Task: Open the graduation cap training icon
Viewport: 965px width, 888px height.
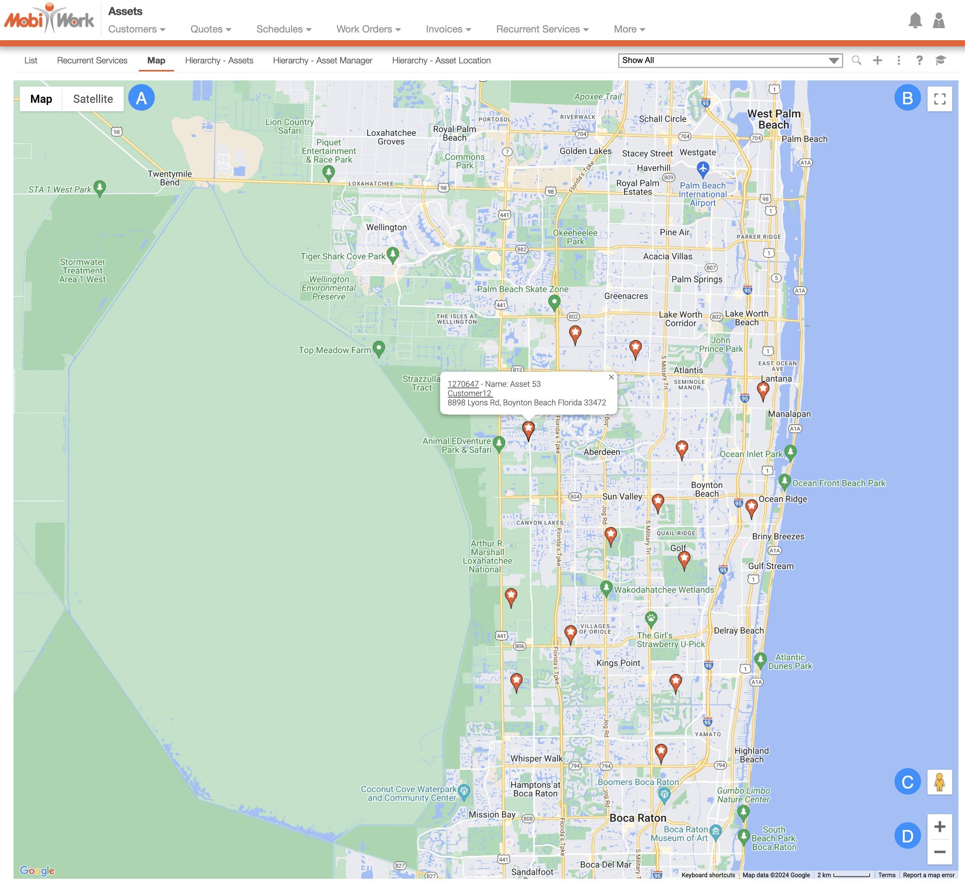Action: (941, 61)
